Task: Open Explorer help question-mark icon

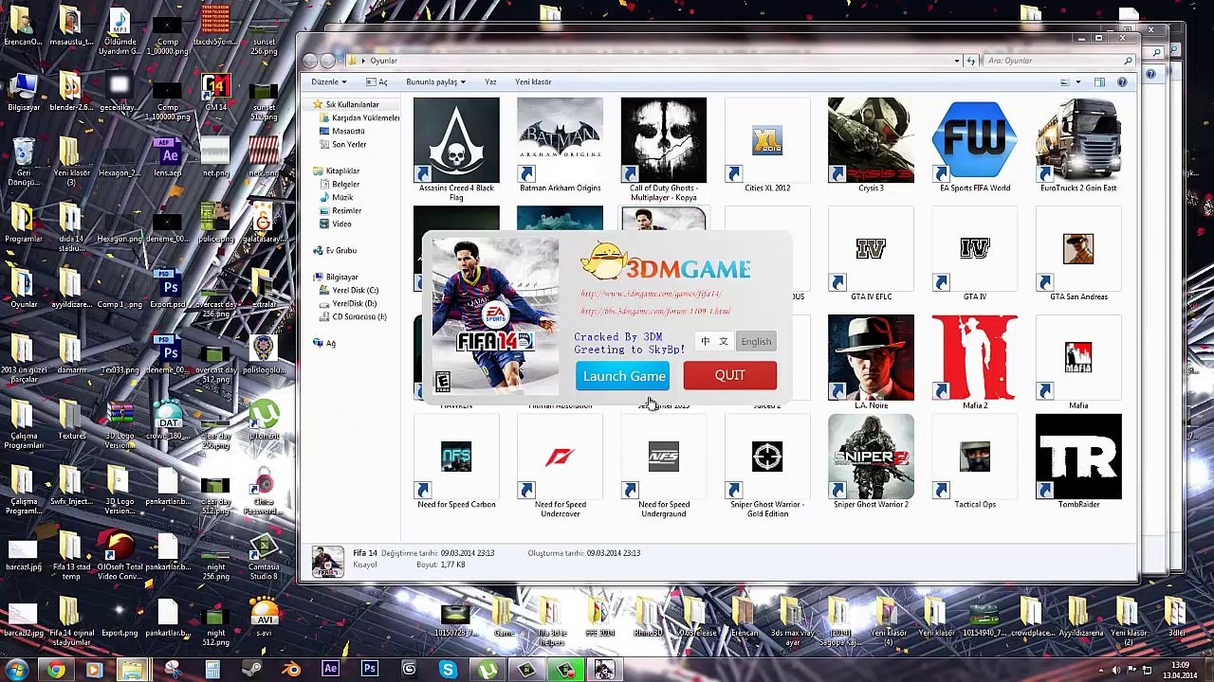Action: pyautogui.click(x=1122, y=82)
